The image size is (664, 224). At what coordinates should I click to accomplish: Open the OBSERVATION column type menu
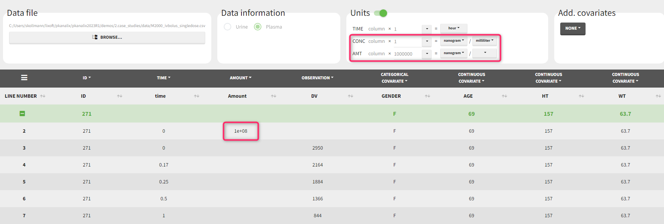tap(317, 78)
